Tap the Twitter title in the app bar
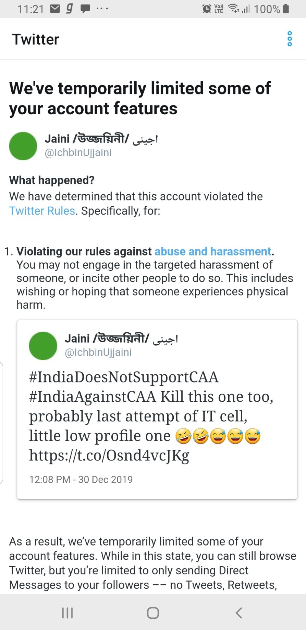Image resolution: width=306 pixels, height=630 pixels. coord(36,39)
